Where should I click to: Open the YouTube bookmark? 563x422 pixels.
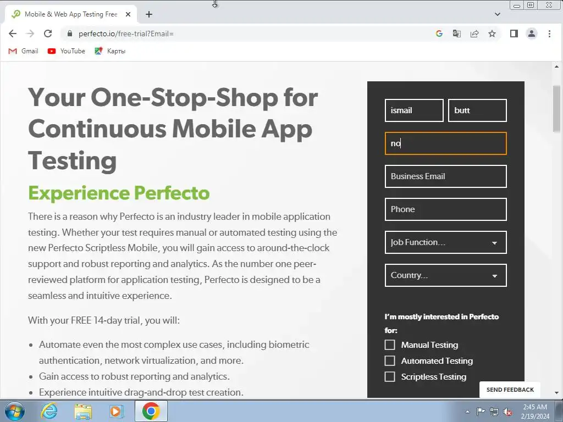click(x=67, y=51)
